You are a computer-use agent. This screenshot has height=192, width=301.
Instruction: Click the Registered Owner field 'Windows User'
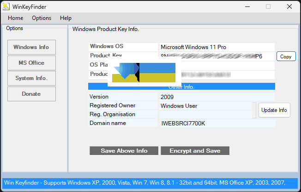[205, 106]
